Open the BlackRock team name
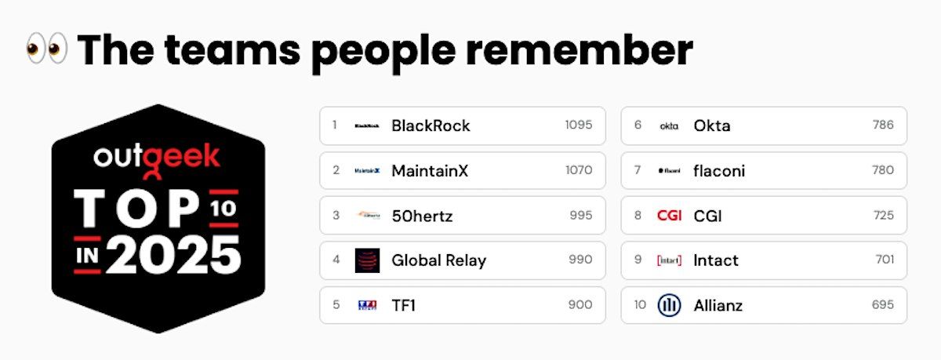The height and width of the screenshot is (360, 941). point(431,125)
